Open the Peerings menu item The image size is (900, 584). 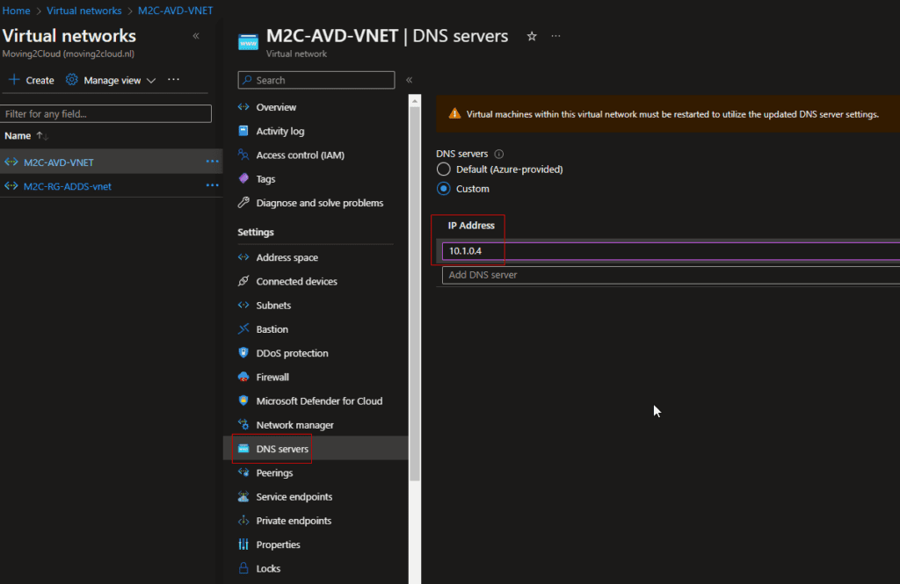(274, 472)
